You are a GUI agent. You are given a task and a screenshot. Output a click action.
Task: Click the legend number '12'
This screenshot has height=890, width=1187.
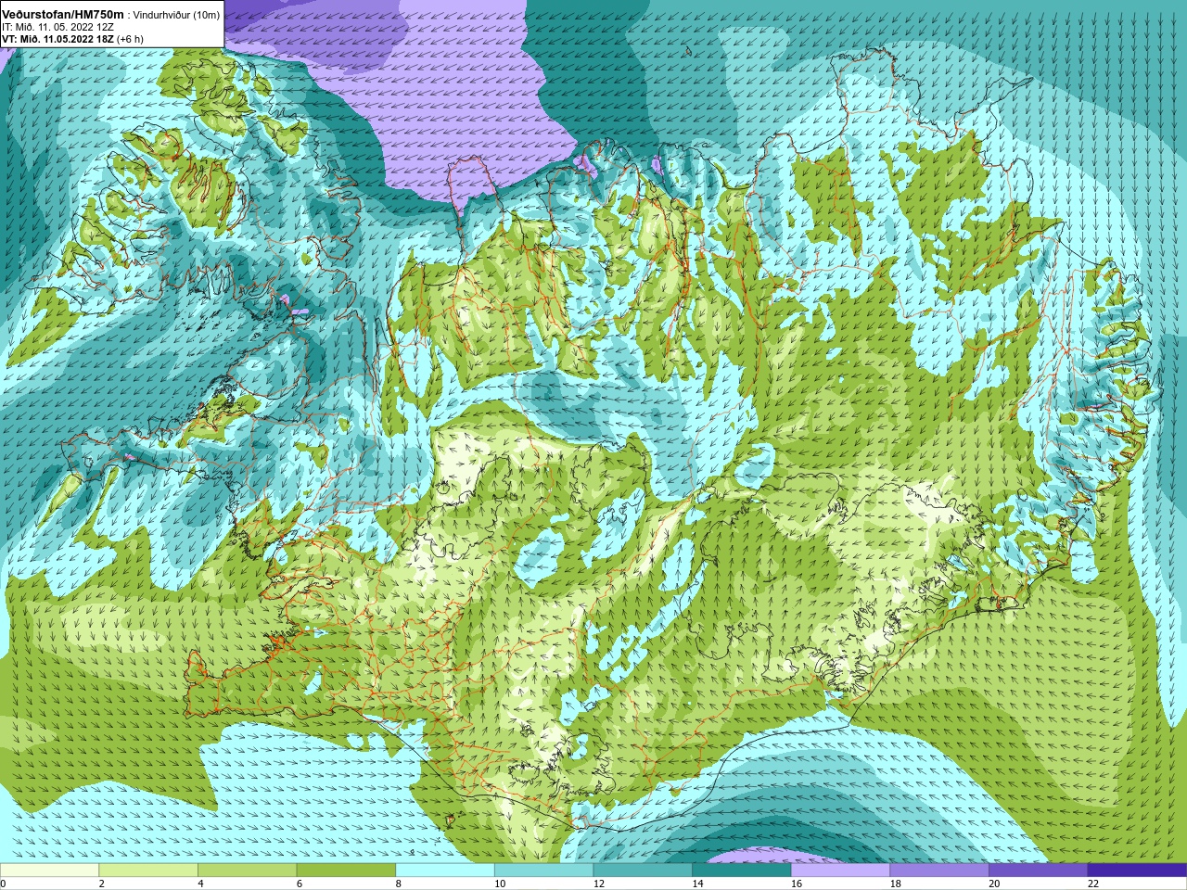(x=599, y=884)
